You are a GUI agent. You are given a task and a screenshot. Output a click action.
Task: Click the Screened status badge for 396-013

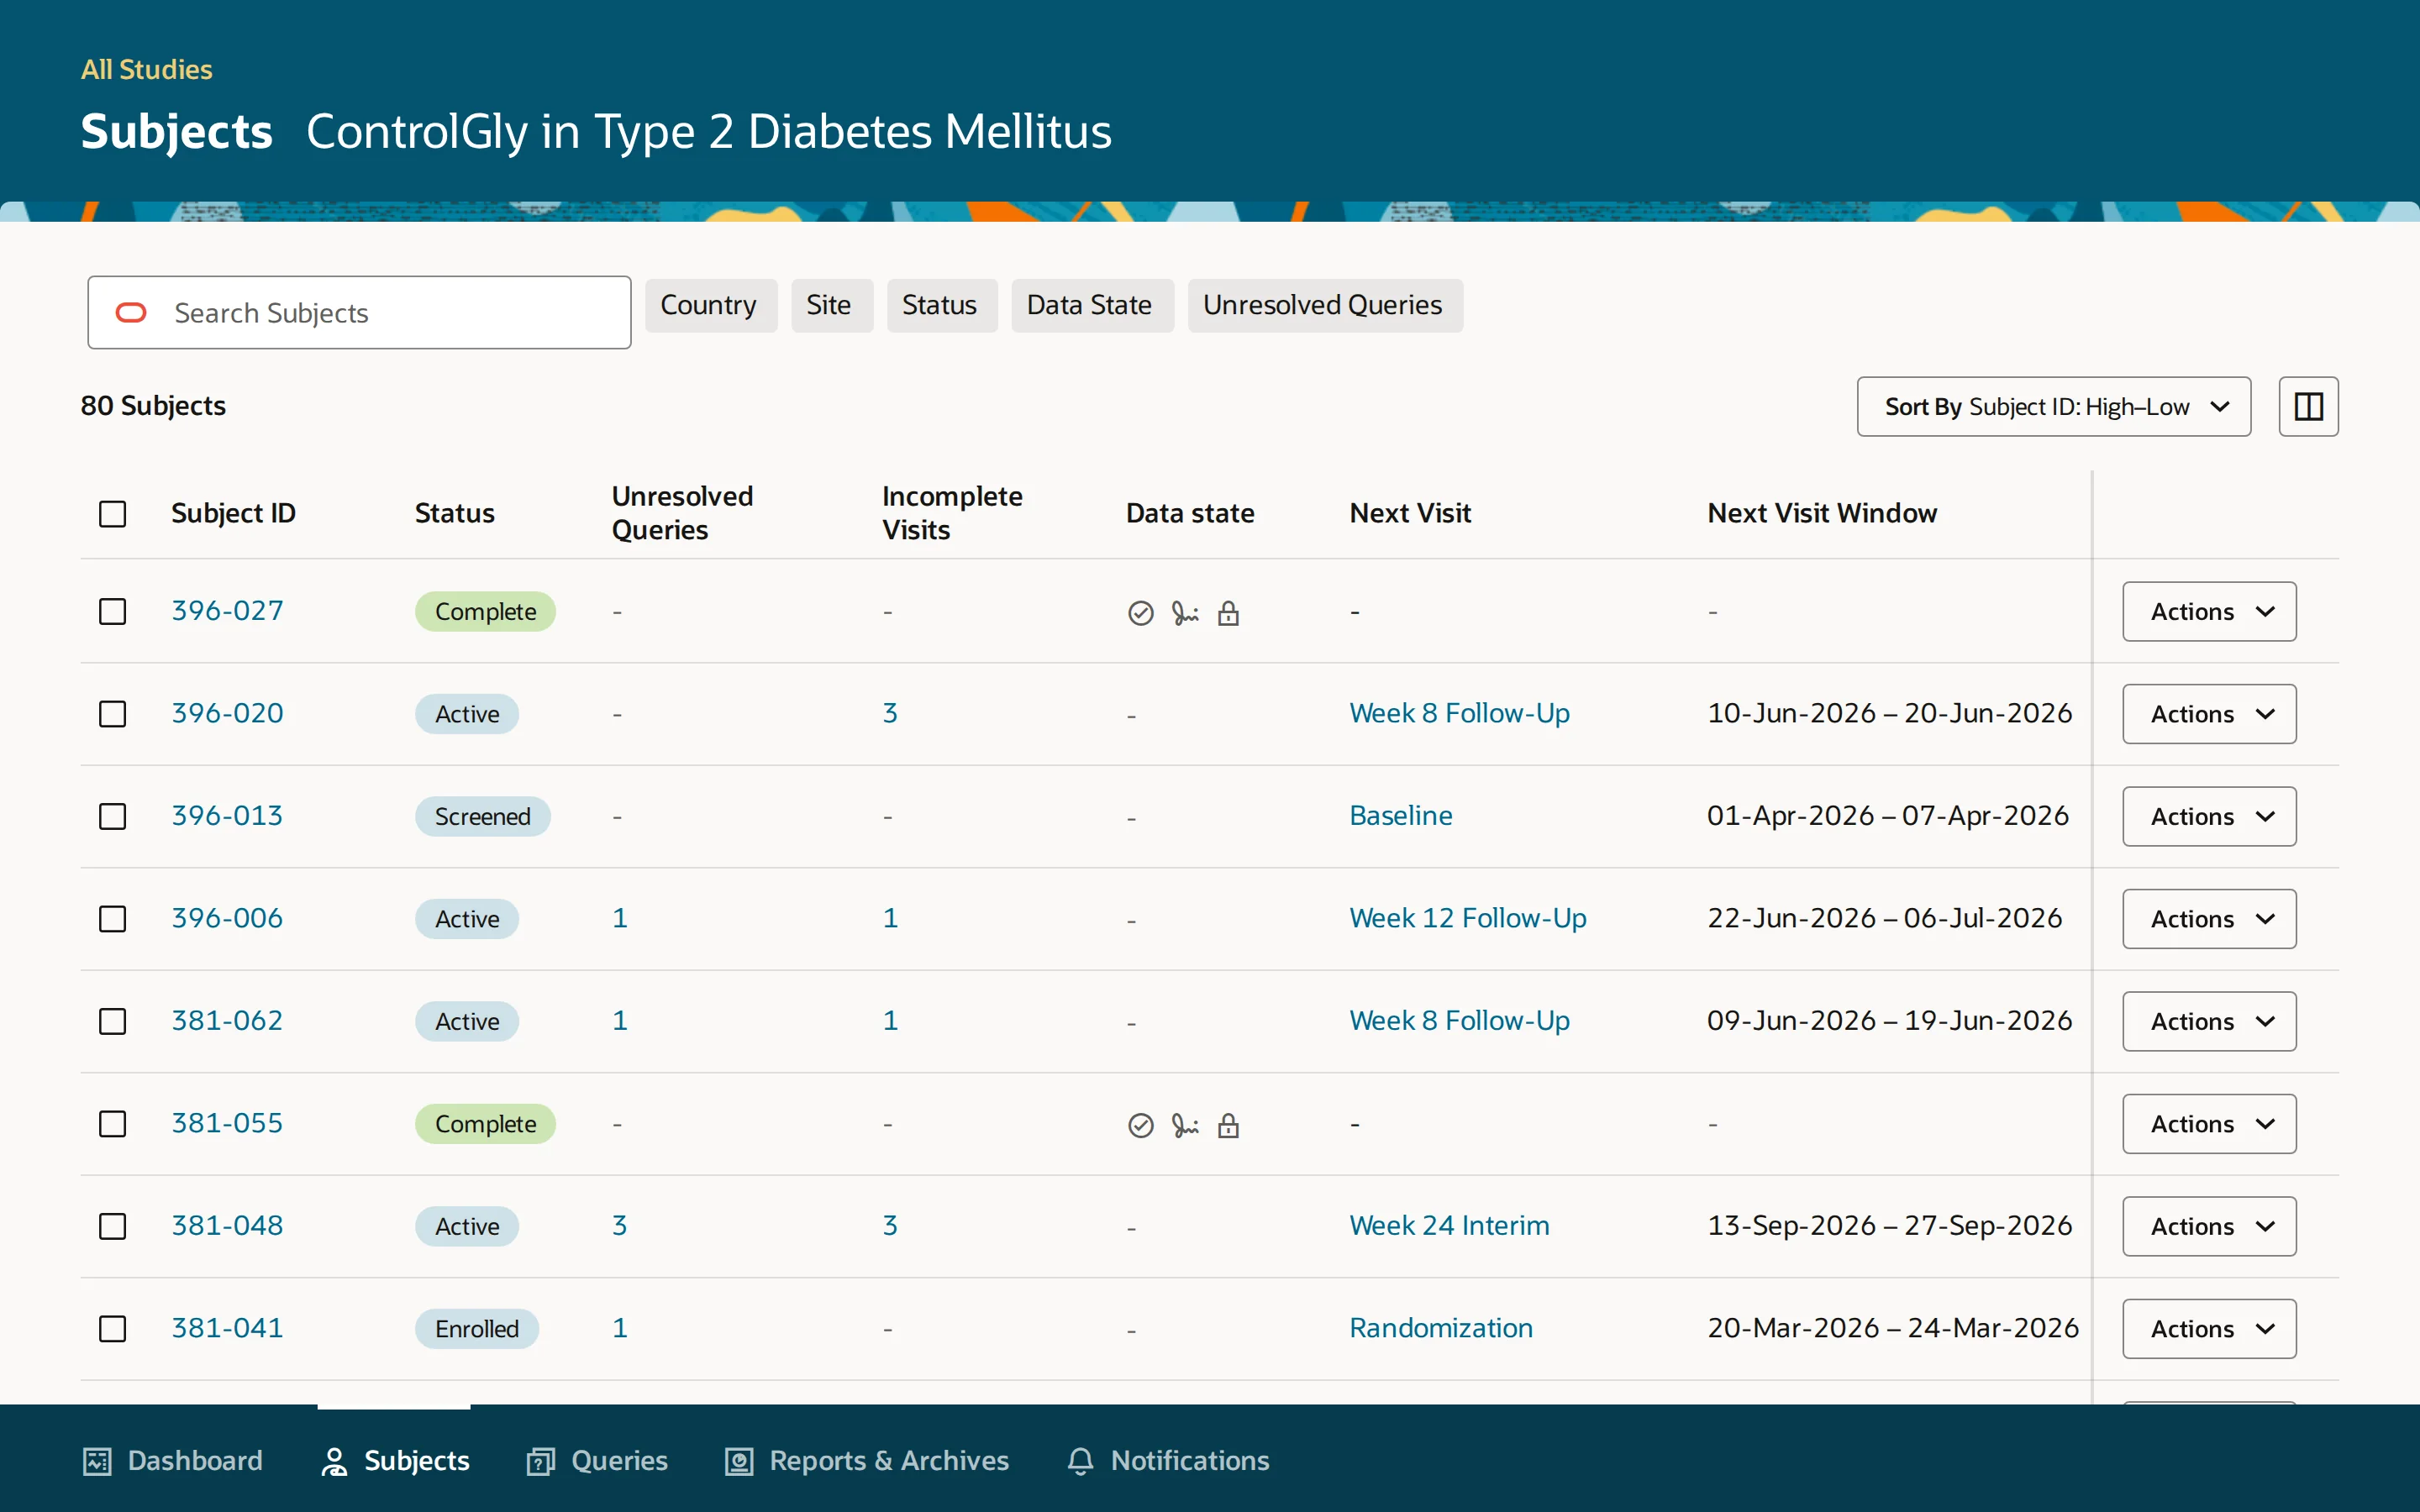tap(483, 817)
